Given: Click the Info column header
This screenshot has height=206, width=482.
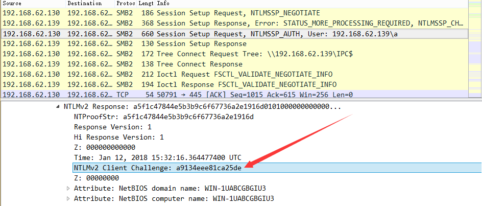Looking at the screenshot, I should click(163, 3).
